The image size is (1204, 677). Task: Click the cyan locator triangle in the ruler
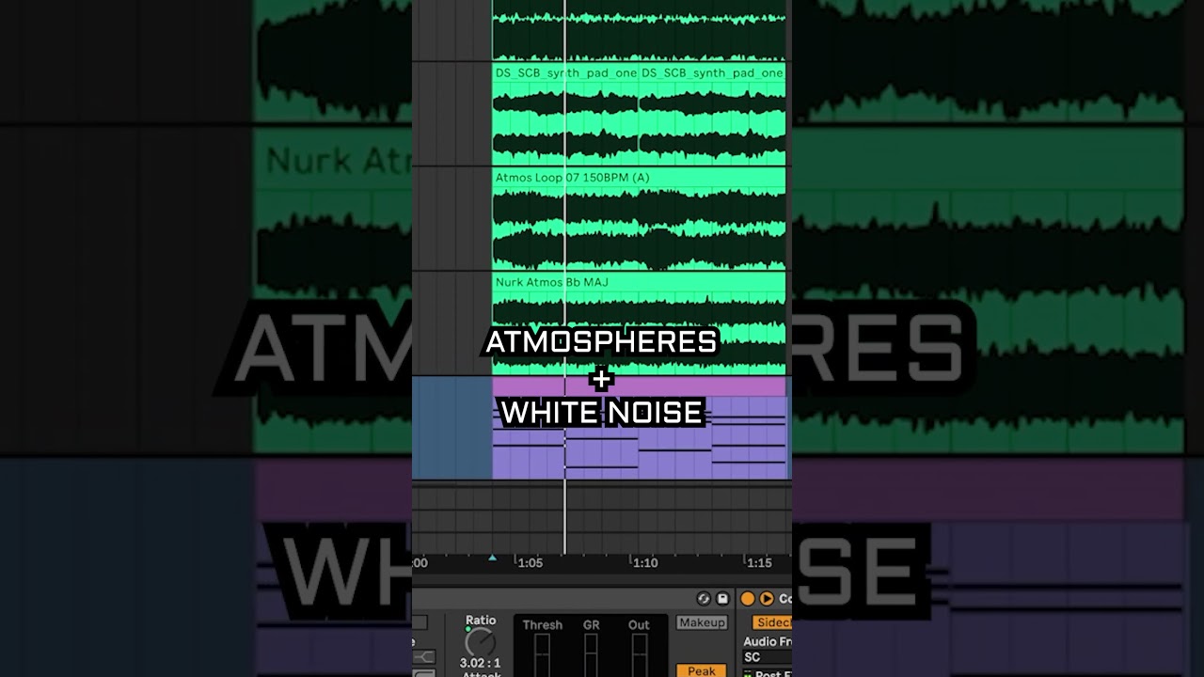(492, 559)
